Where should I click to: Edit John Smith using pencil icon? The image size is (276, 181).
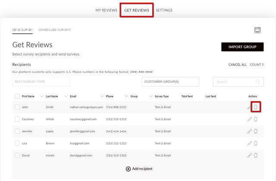[x=249, y=107]
